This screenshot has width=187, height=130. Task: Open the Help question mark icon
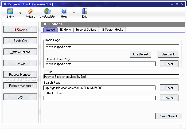[x=64, y=11]
